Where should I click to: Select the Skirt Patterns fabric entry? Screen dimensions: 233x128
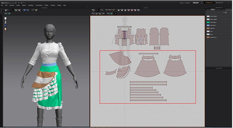point(214,22)
